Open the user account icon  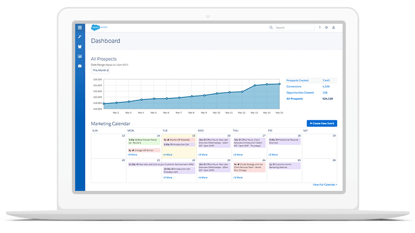point(333,28)
